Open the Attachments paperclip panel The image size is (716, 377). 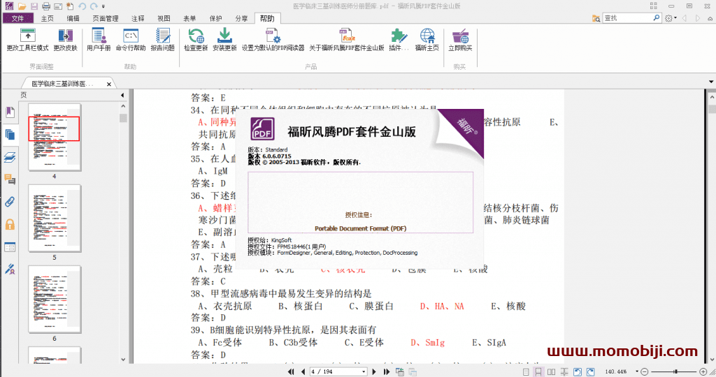tap(10, 202)
